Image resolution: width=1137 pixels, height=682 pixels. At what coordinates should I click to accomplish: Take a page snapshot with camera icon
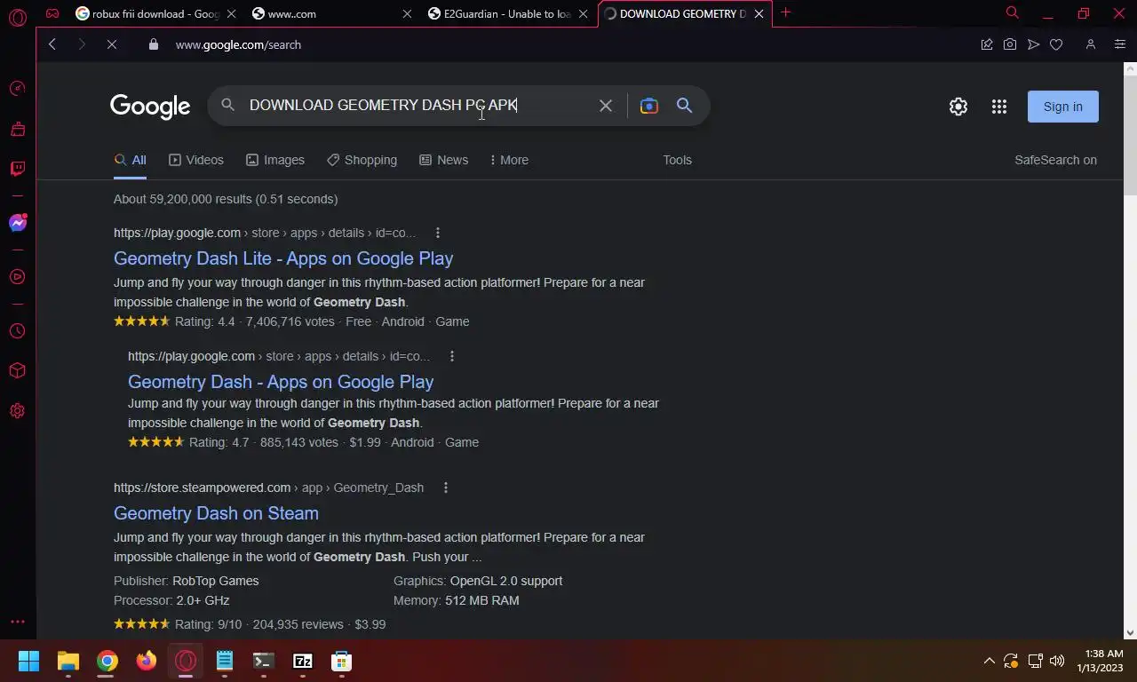coord(1010,44)
